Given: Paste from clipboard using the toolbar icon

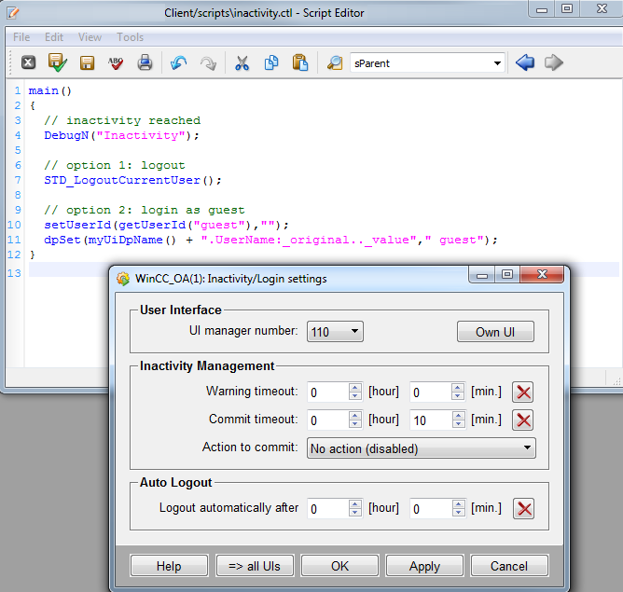Looking at the screenshot, I should pyautogui.click(x=299, y=63).
